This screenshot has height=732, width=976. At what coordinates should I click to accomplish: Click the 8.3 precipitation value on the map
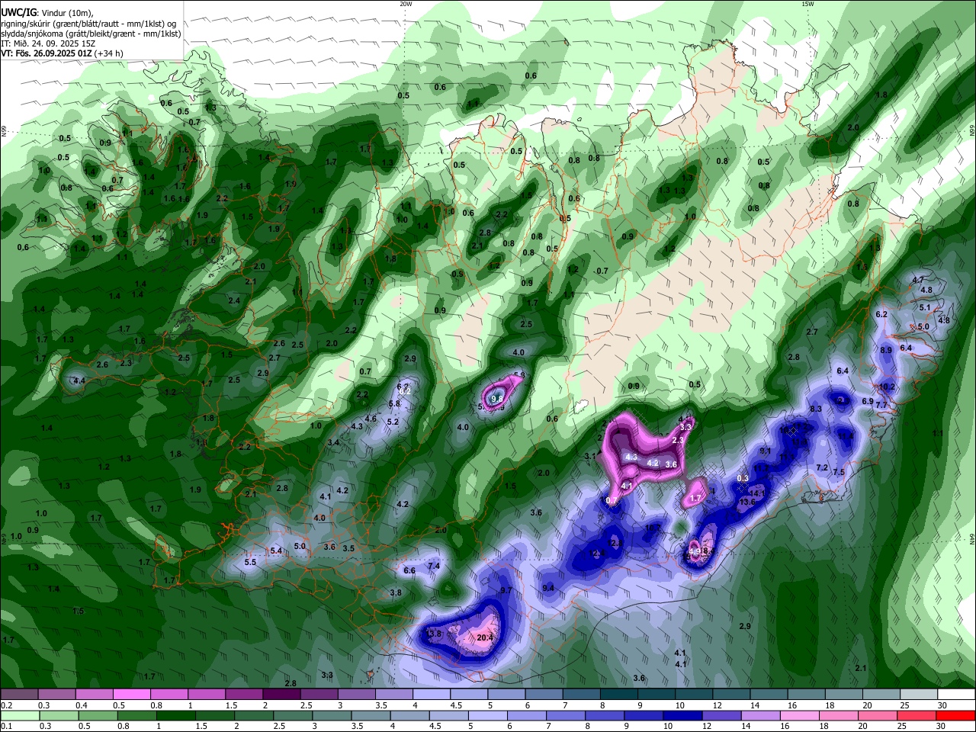(x=816, y=409)
